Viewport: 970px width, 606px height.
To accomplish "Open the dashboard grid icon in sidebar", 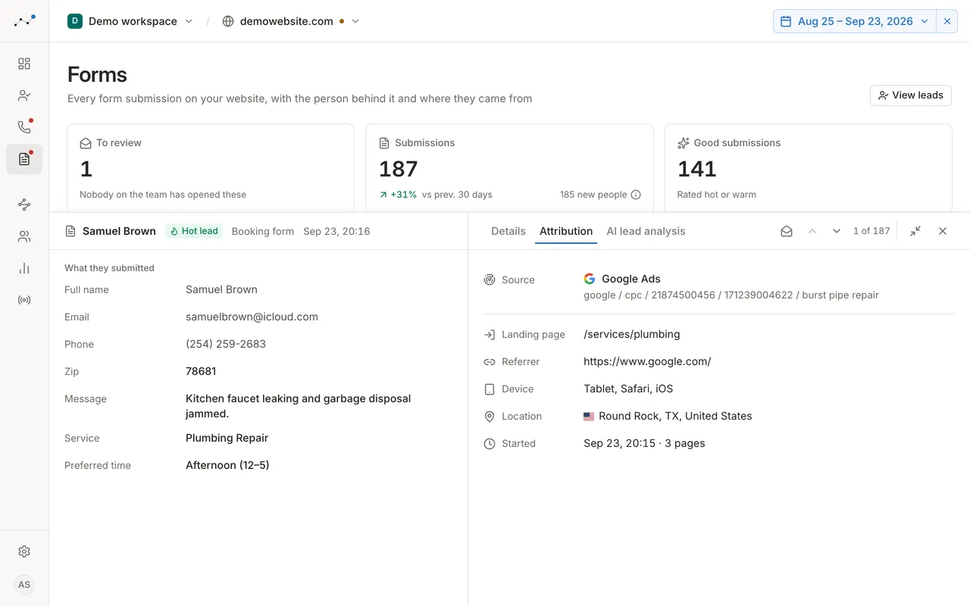I will tap(24, 64).
